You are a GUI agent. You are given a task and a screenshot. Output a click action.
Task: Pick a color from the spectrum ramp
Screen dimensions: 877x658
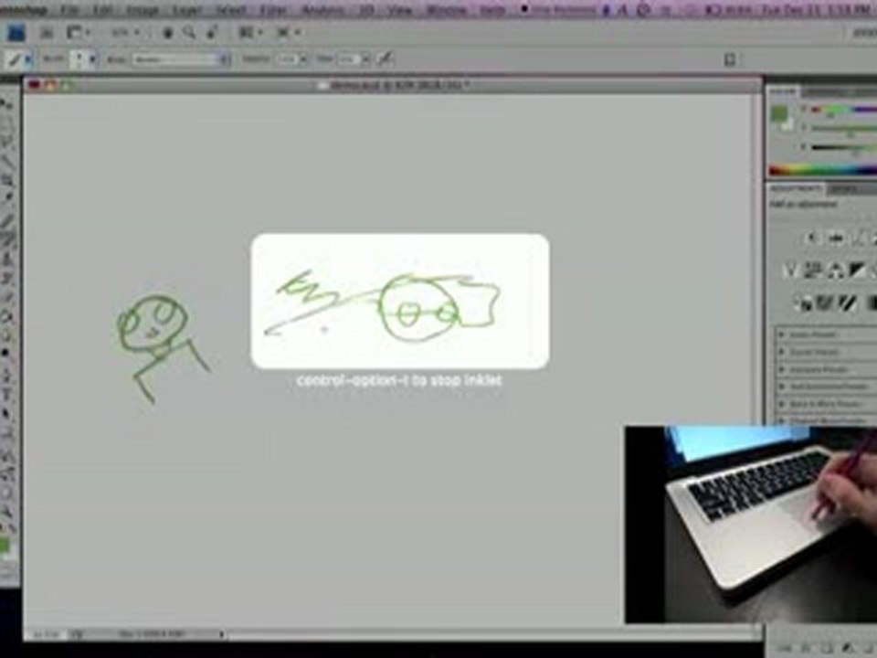pos(823,170)
